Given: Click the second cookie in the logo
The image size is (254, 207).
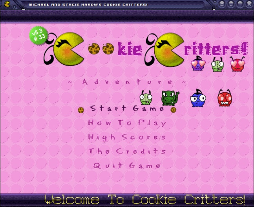Looking at the screenshot, I should (x=108, y=49).
